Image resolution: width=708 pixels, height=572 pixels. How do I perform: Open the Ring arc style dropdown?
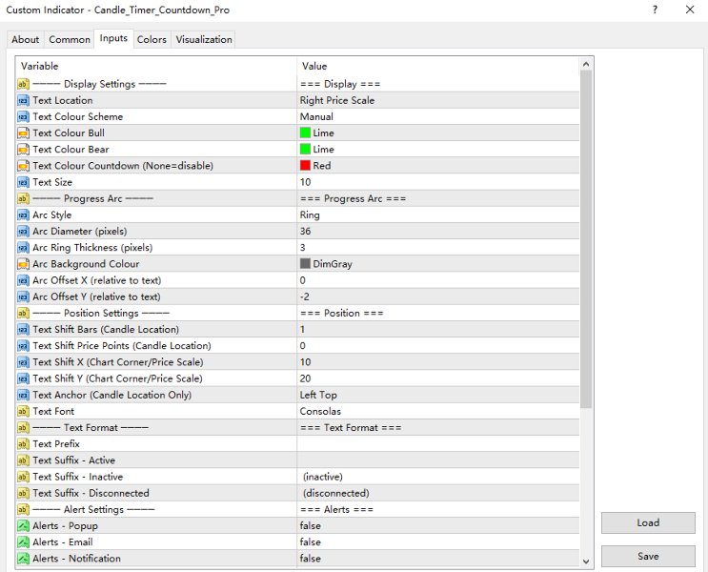coord(438,214)
